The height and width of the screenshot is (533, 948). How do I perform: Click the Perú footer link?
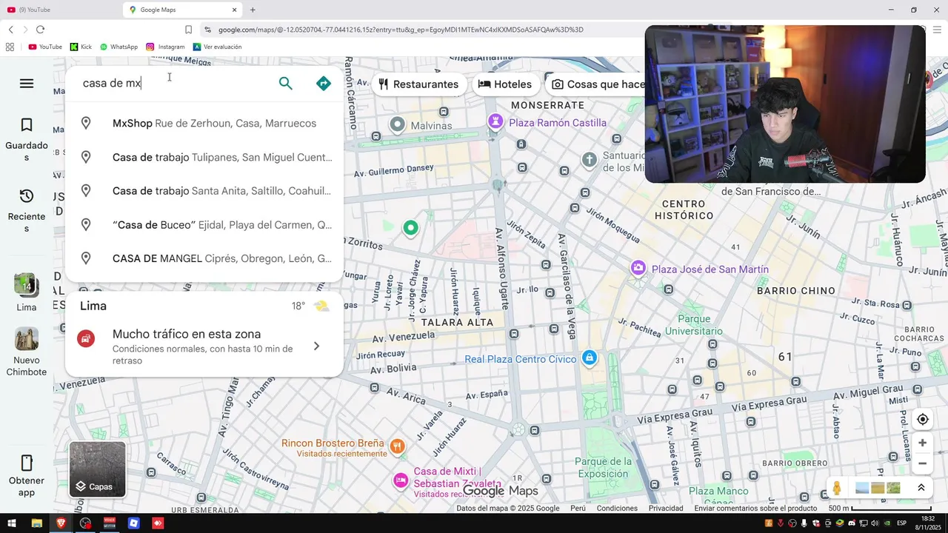pyautogui.click(x=578, y=509)
